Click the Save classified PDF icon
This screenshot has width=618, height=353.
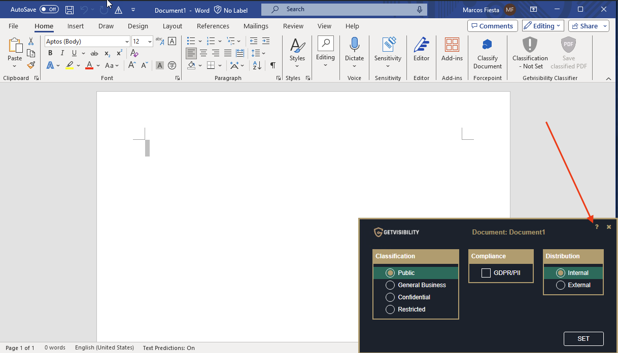569,44
